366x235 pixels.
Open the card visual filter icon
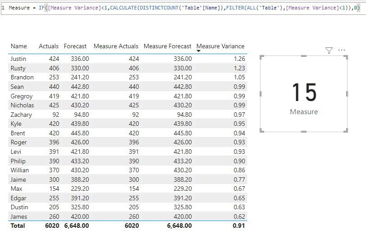click(329, 50)
